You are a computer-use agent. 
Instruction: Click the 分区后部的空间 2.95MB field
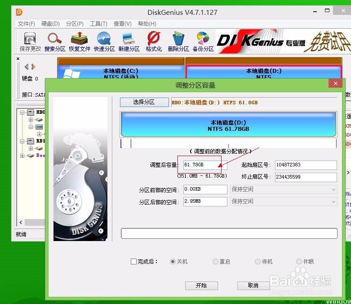pos(205,201)
